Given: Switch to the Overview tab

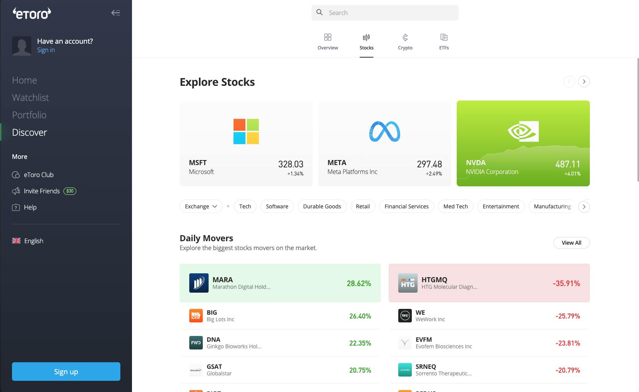Looking at the screenshot, I should click(x=328, y=42).
